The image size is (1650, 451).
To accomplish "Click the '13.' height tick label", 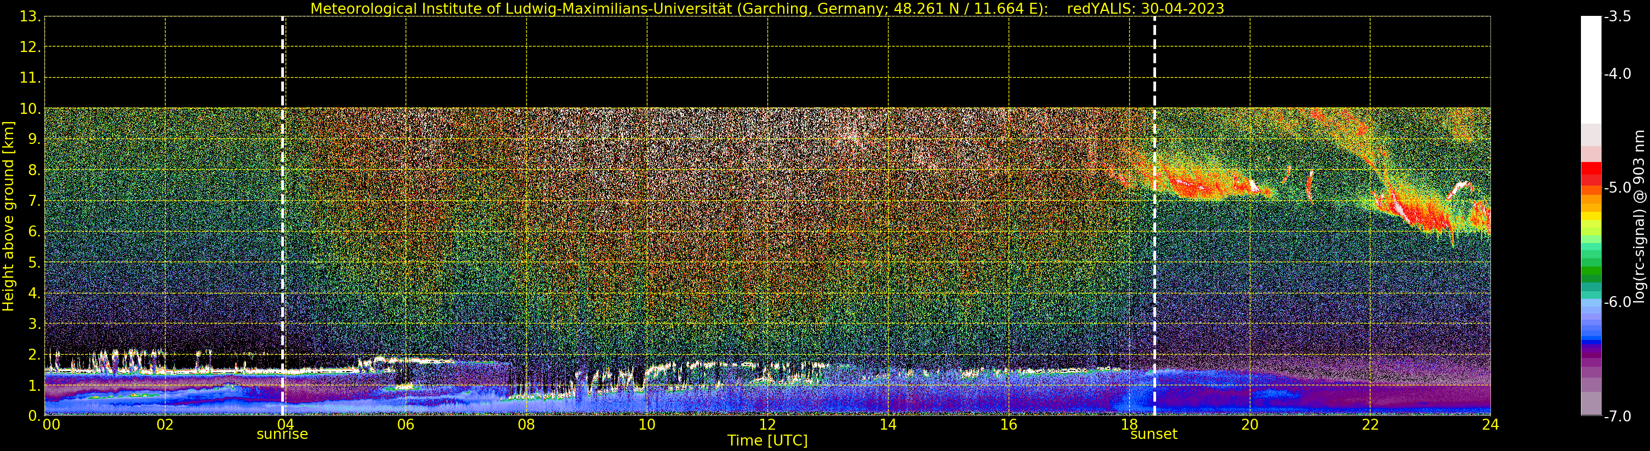I will click(x=30, y=16).
